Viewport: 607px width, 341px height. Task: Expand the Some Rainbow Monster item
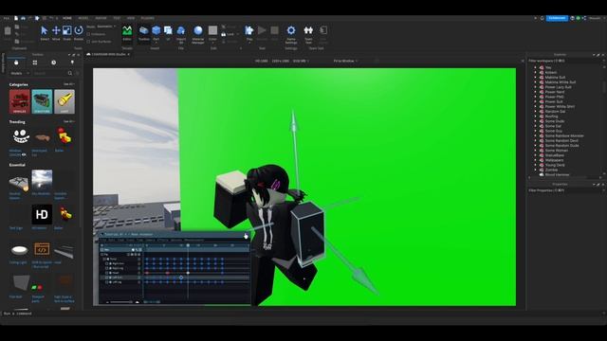click(536, 135)
